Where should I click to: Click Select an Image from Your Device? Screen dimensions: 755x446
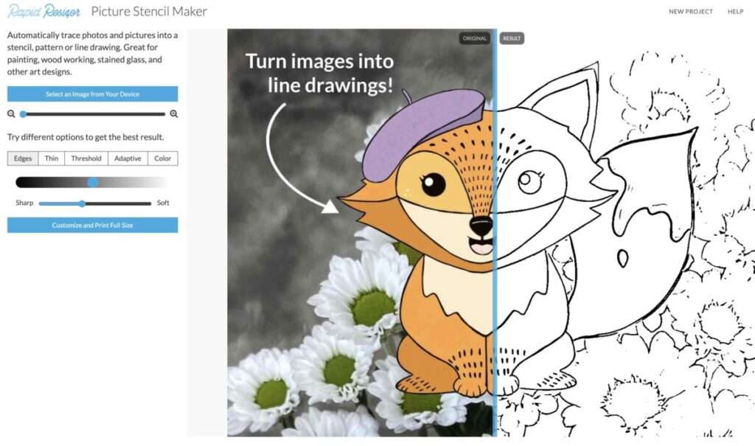pyautogui.click(x=92, y=94)
